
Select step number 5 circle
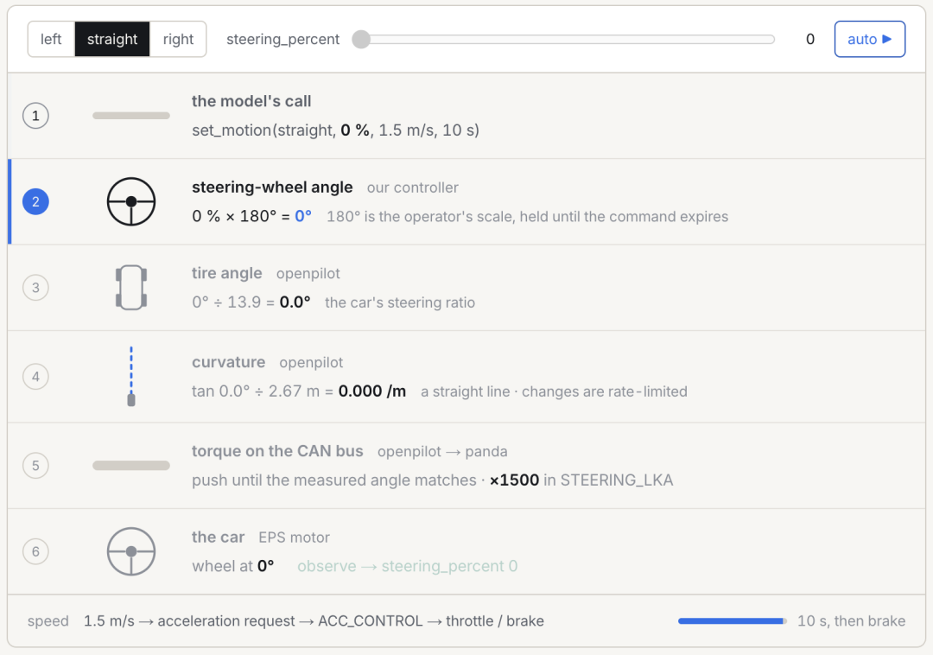point(35,465)
